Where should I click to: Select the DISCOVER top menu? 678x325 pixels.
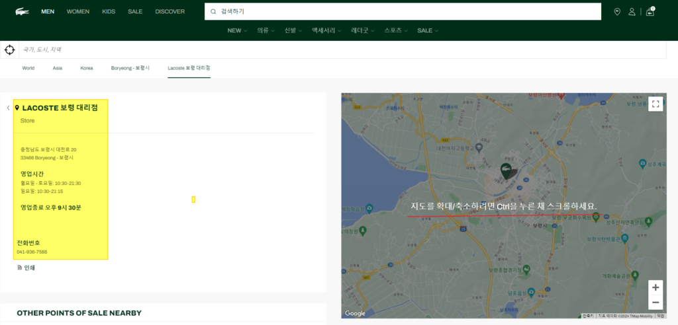click(x=170, y=12)
